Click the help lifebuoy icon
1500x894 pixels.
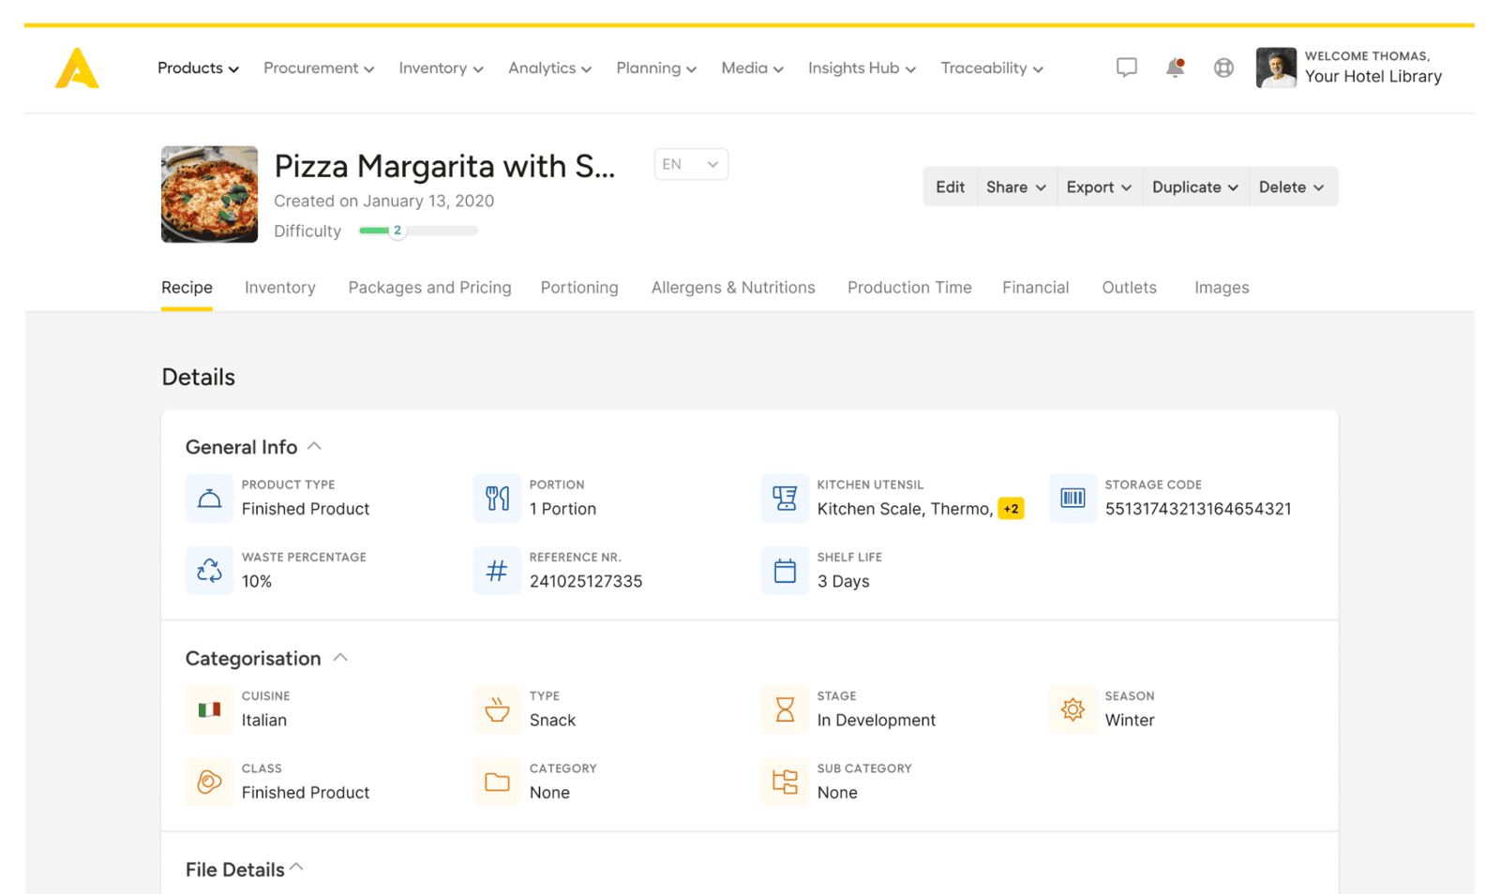[1223, 67]
